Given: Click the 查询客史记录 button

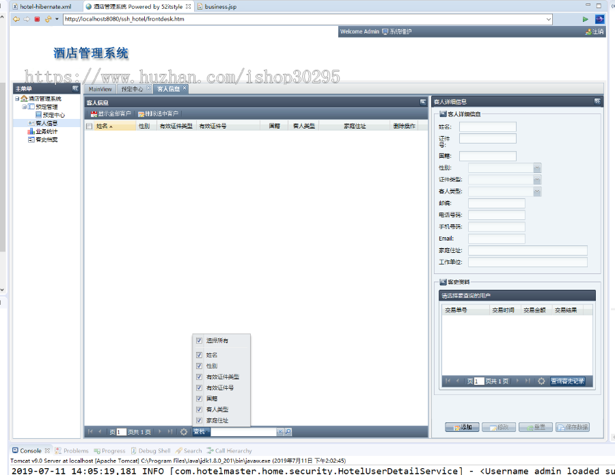Looking at the screenshot, I should pos(568,381).
